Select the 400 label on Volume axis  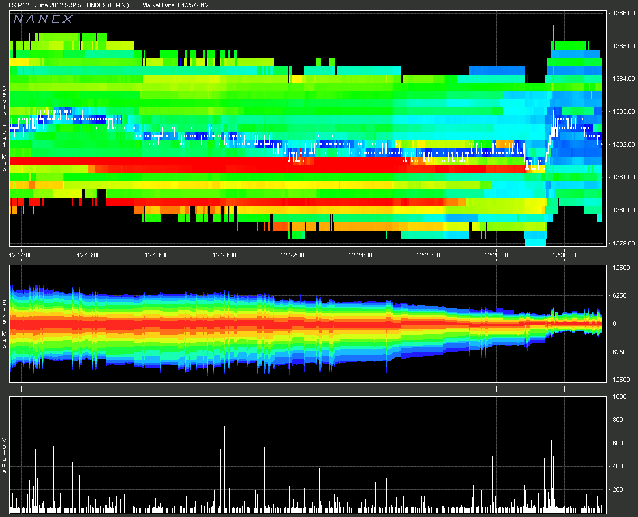(x=618, y=466)
